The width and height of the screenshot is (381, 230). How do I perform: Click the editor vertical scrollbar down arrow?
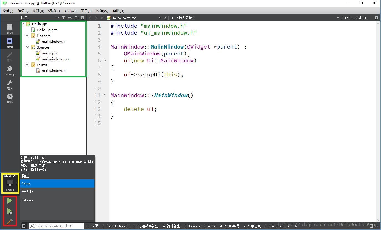tap(379, 220)
